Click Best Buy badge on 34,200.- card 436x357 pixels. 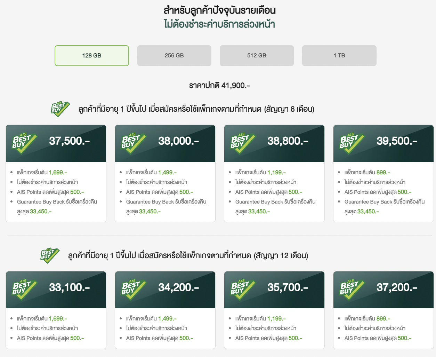pos(134,289)
